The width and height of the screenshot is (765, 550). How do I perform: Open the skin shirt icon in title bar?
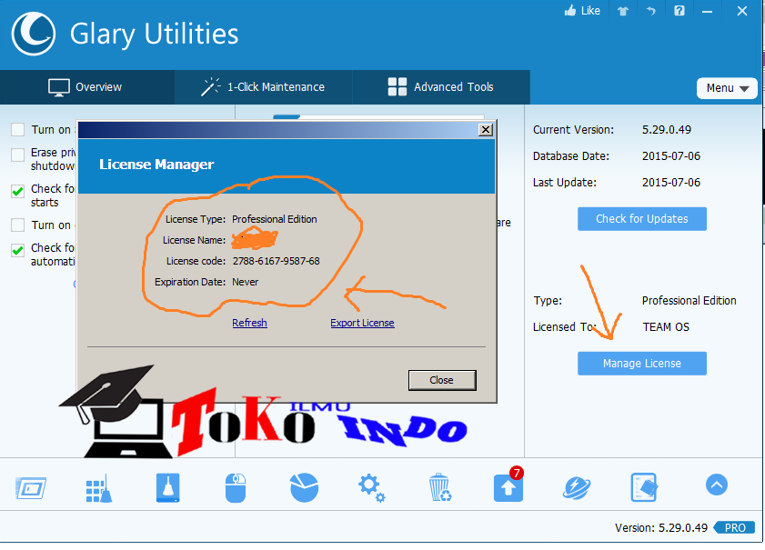click(623, 11)
